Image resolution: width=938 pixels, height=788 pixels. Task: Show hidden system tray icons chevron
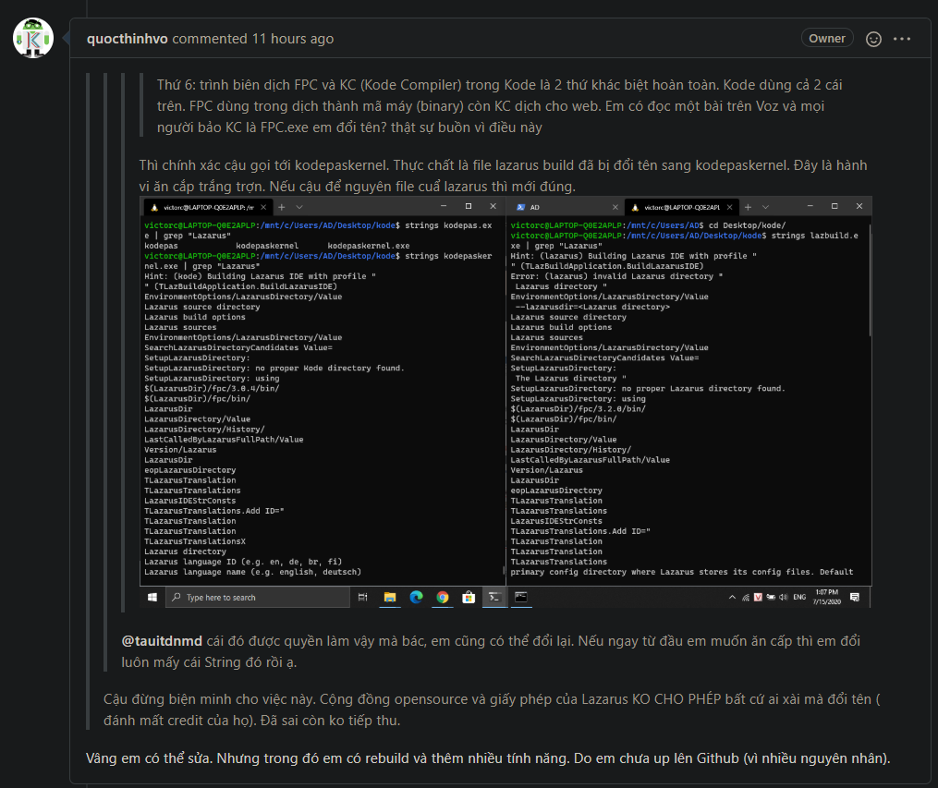(x=732, y=598)
